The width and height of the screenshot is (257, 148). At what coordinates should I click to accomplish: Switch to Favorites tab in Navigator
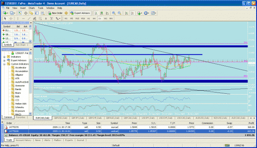tap(21, 117)
